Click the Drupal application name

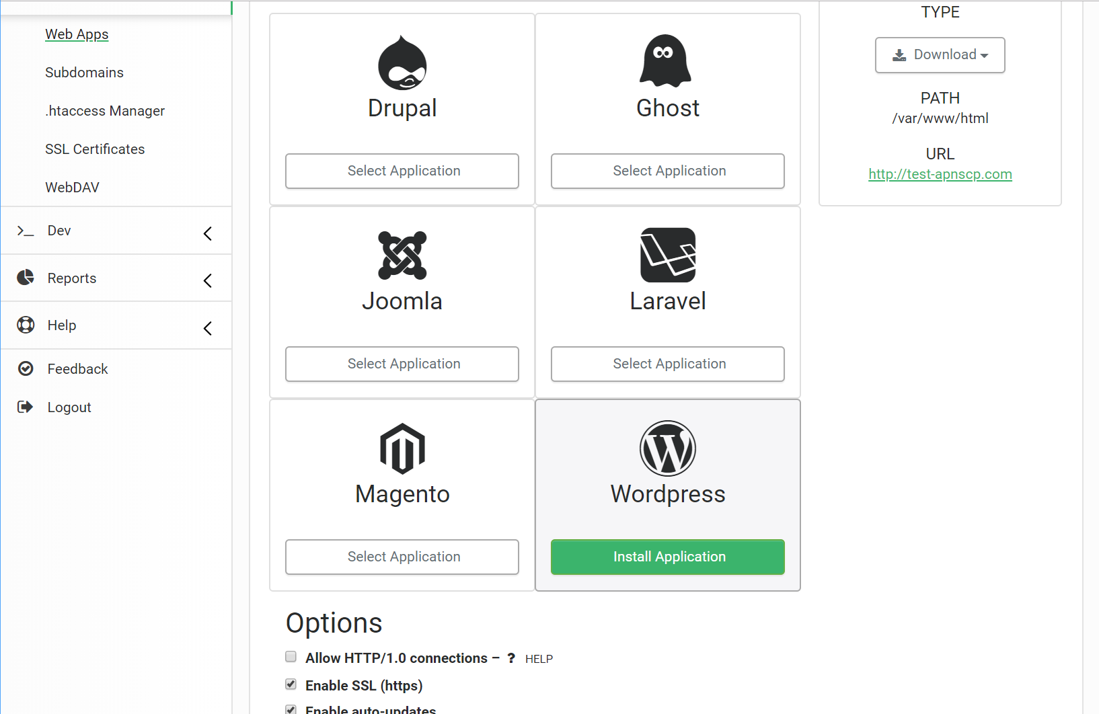coord(402,108)
